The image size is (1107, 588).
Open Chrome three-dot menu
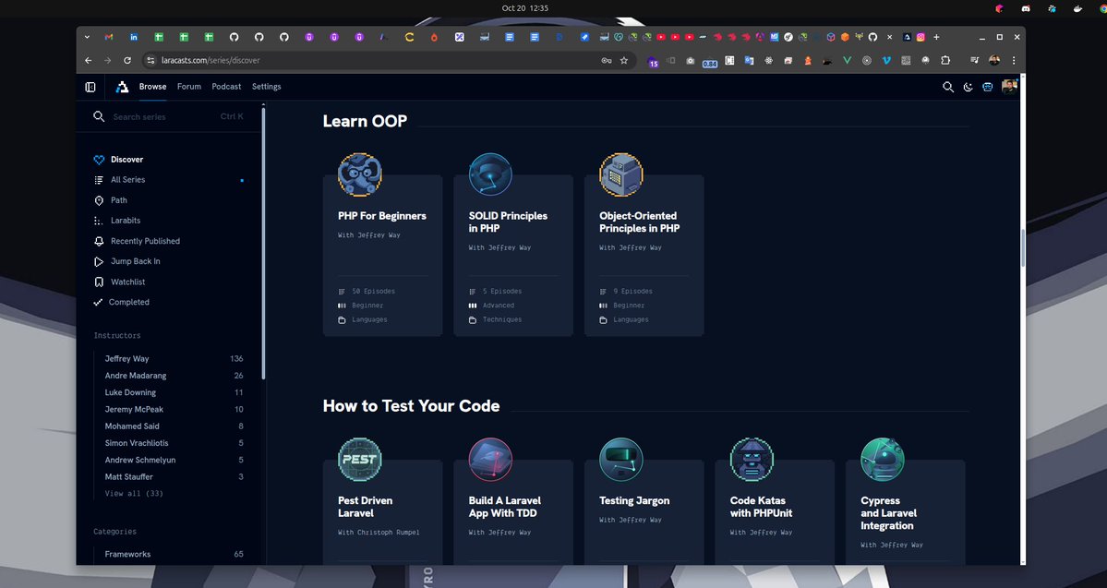(1014, 61)
